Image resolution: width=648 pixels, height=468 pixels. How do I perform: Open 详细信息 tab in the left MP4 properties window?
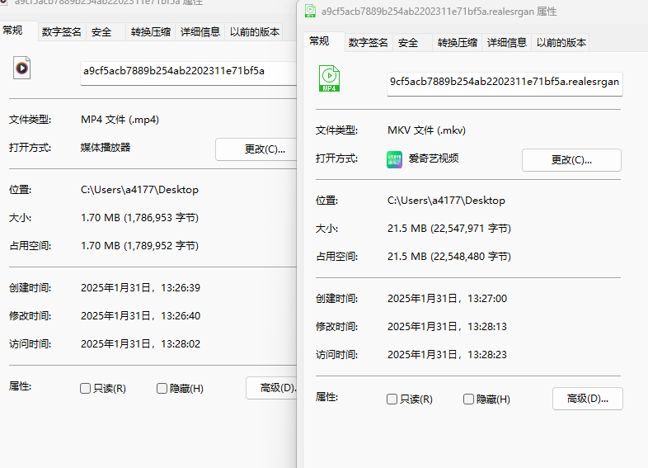pos(200,32)
